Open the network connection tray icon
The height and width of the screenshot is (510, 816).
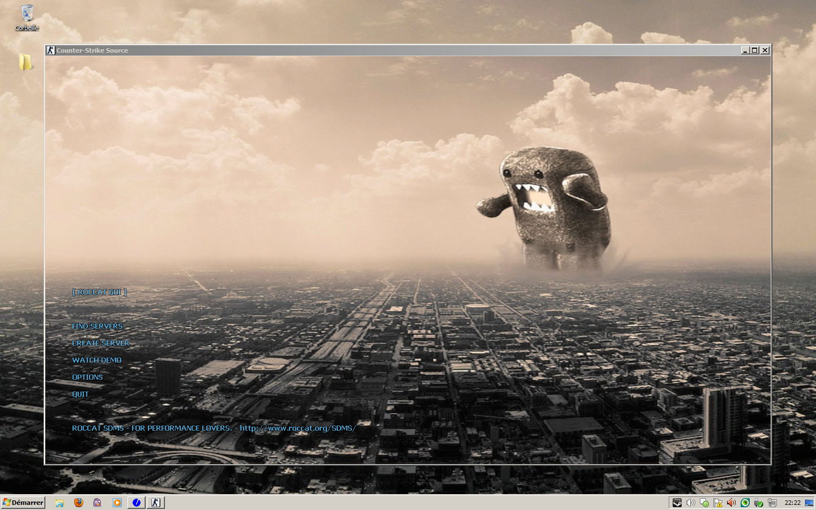point(772,503)
